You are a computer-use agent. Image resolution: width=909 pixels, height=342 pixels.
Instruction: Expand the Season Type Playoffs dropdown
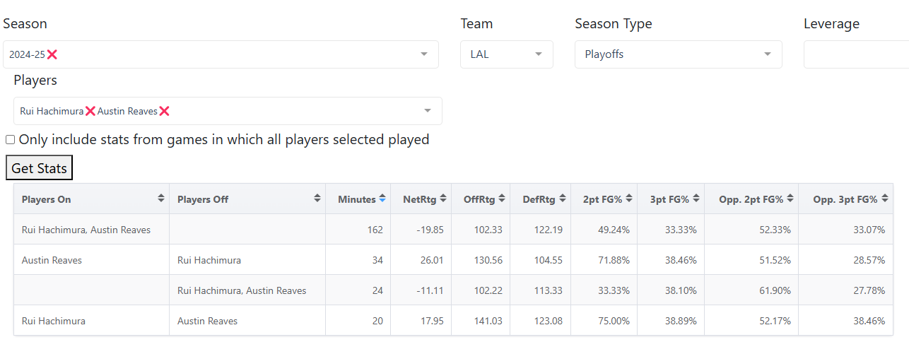768,54
